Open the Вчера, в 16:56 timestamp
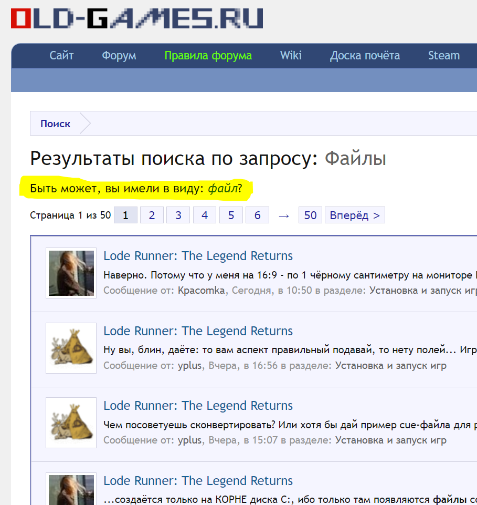The width and height of the screenshot is (477, 505). coord(243,366)
